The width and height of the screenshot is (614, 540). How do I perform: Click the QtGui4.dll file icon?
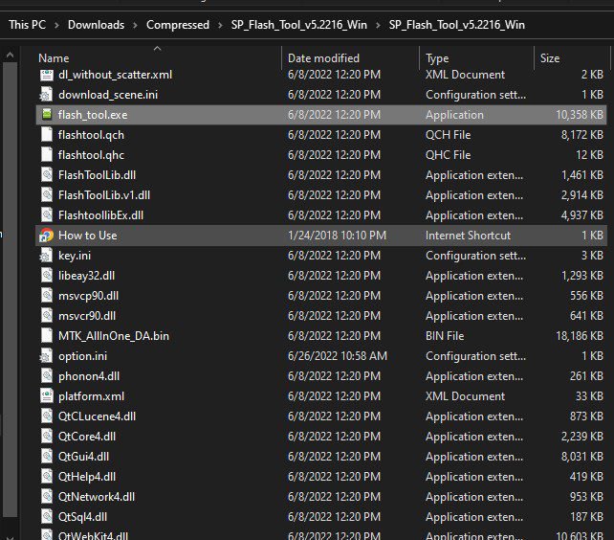pos(47,456)
